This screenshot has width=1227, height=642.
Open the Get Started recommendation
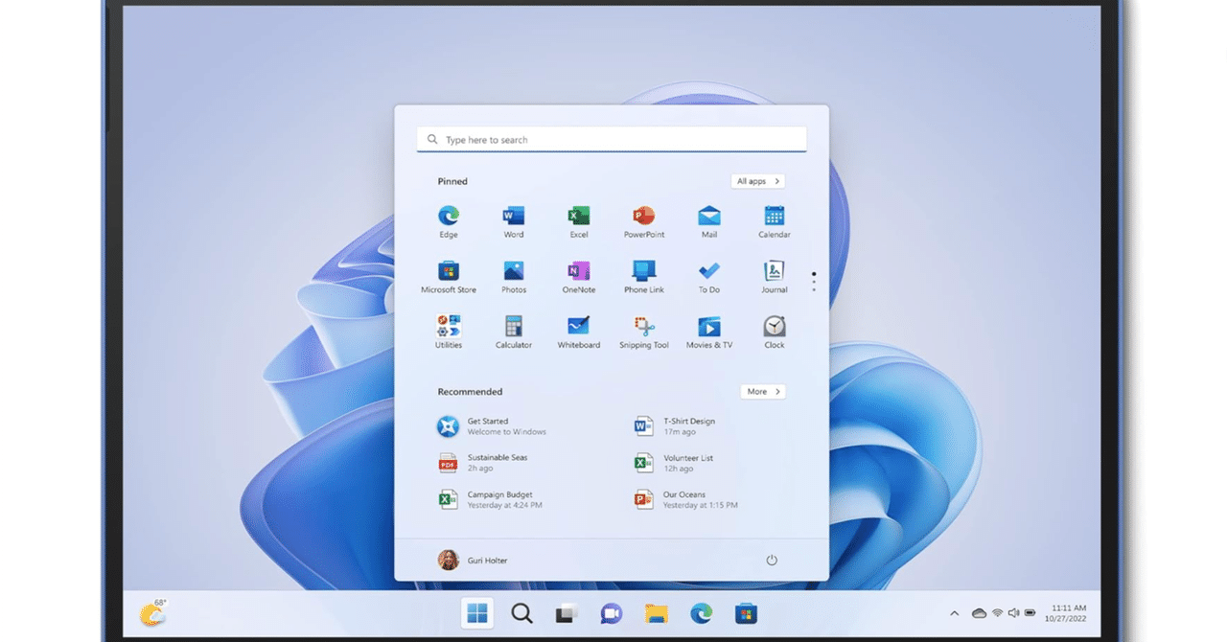[492, 426]
